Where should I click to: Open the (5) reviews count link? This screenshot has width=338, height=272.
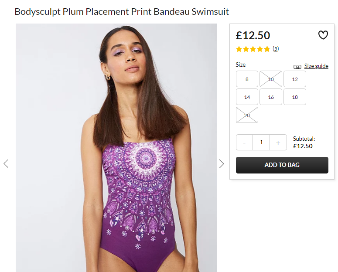click(x=276, y=49)
